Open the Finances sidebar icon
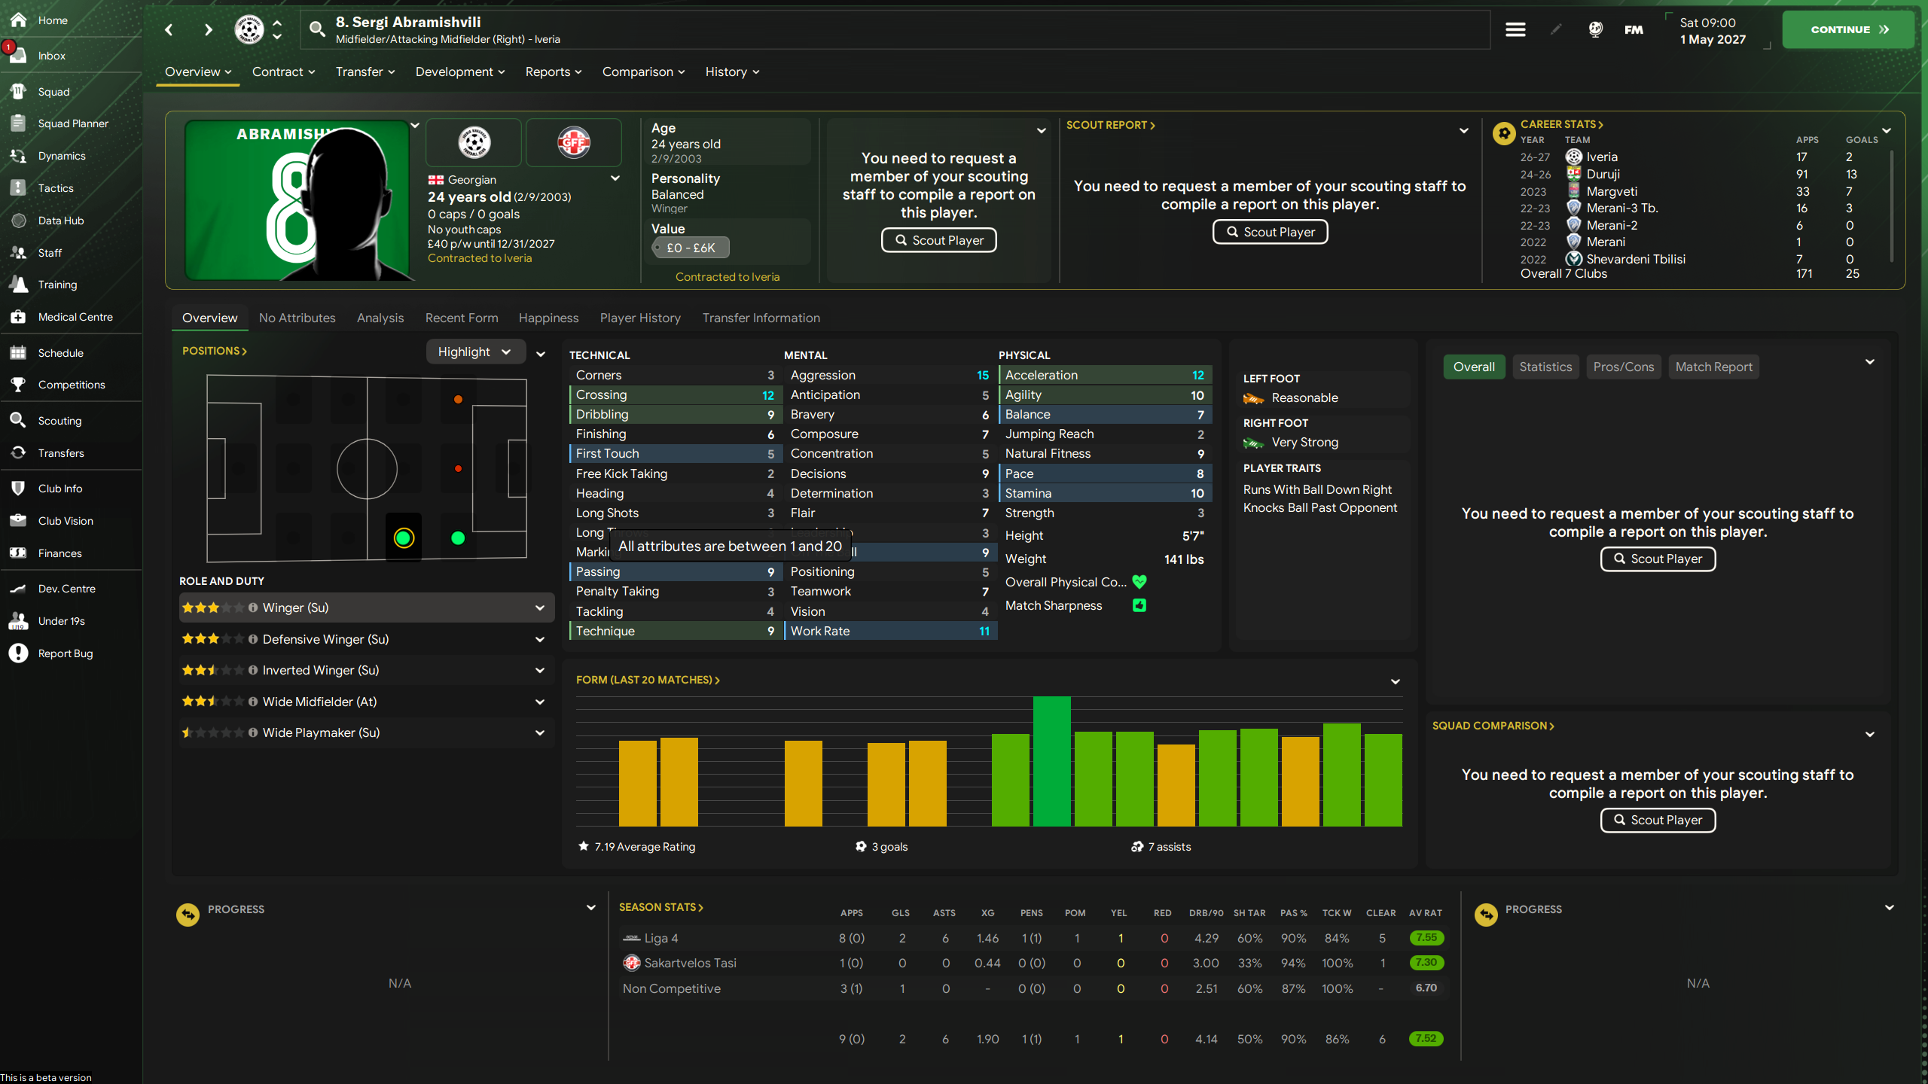Viewport: 1928px width, 1084px height. pyautogui.click(x=18, y=553)
